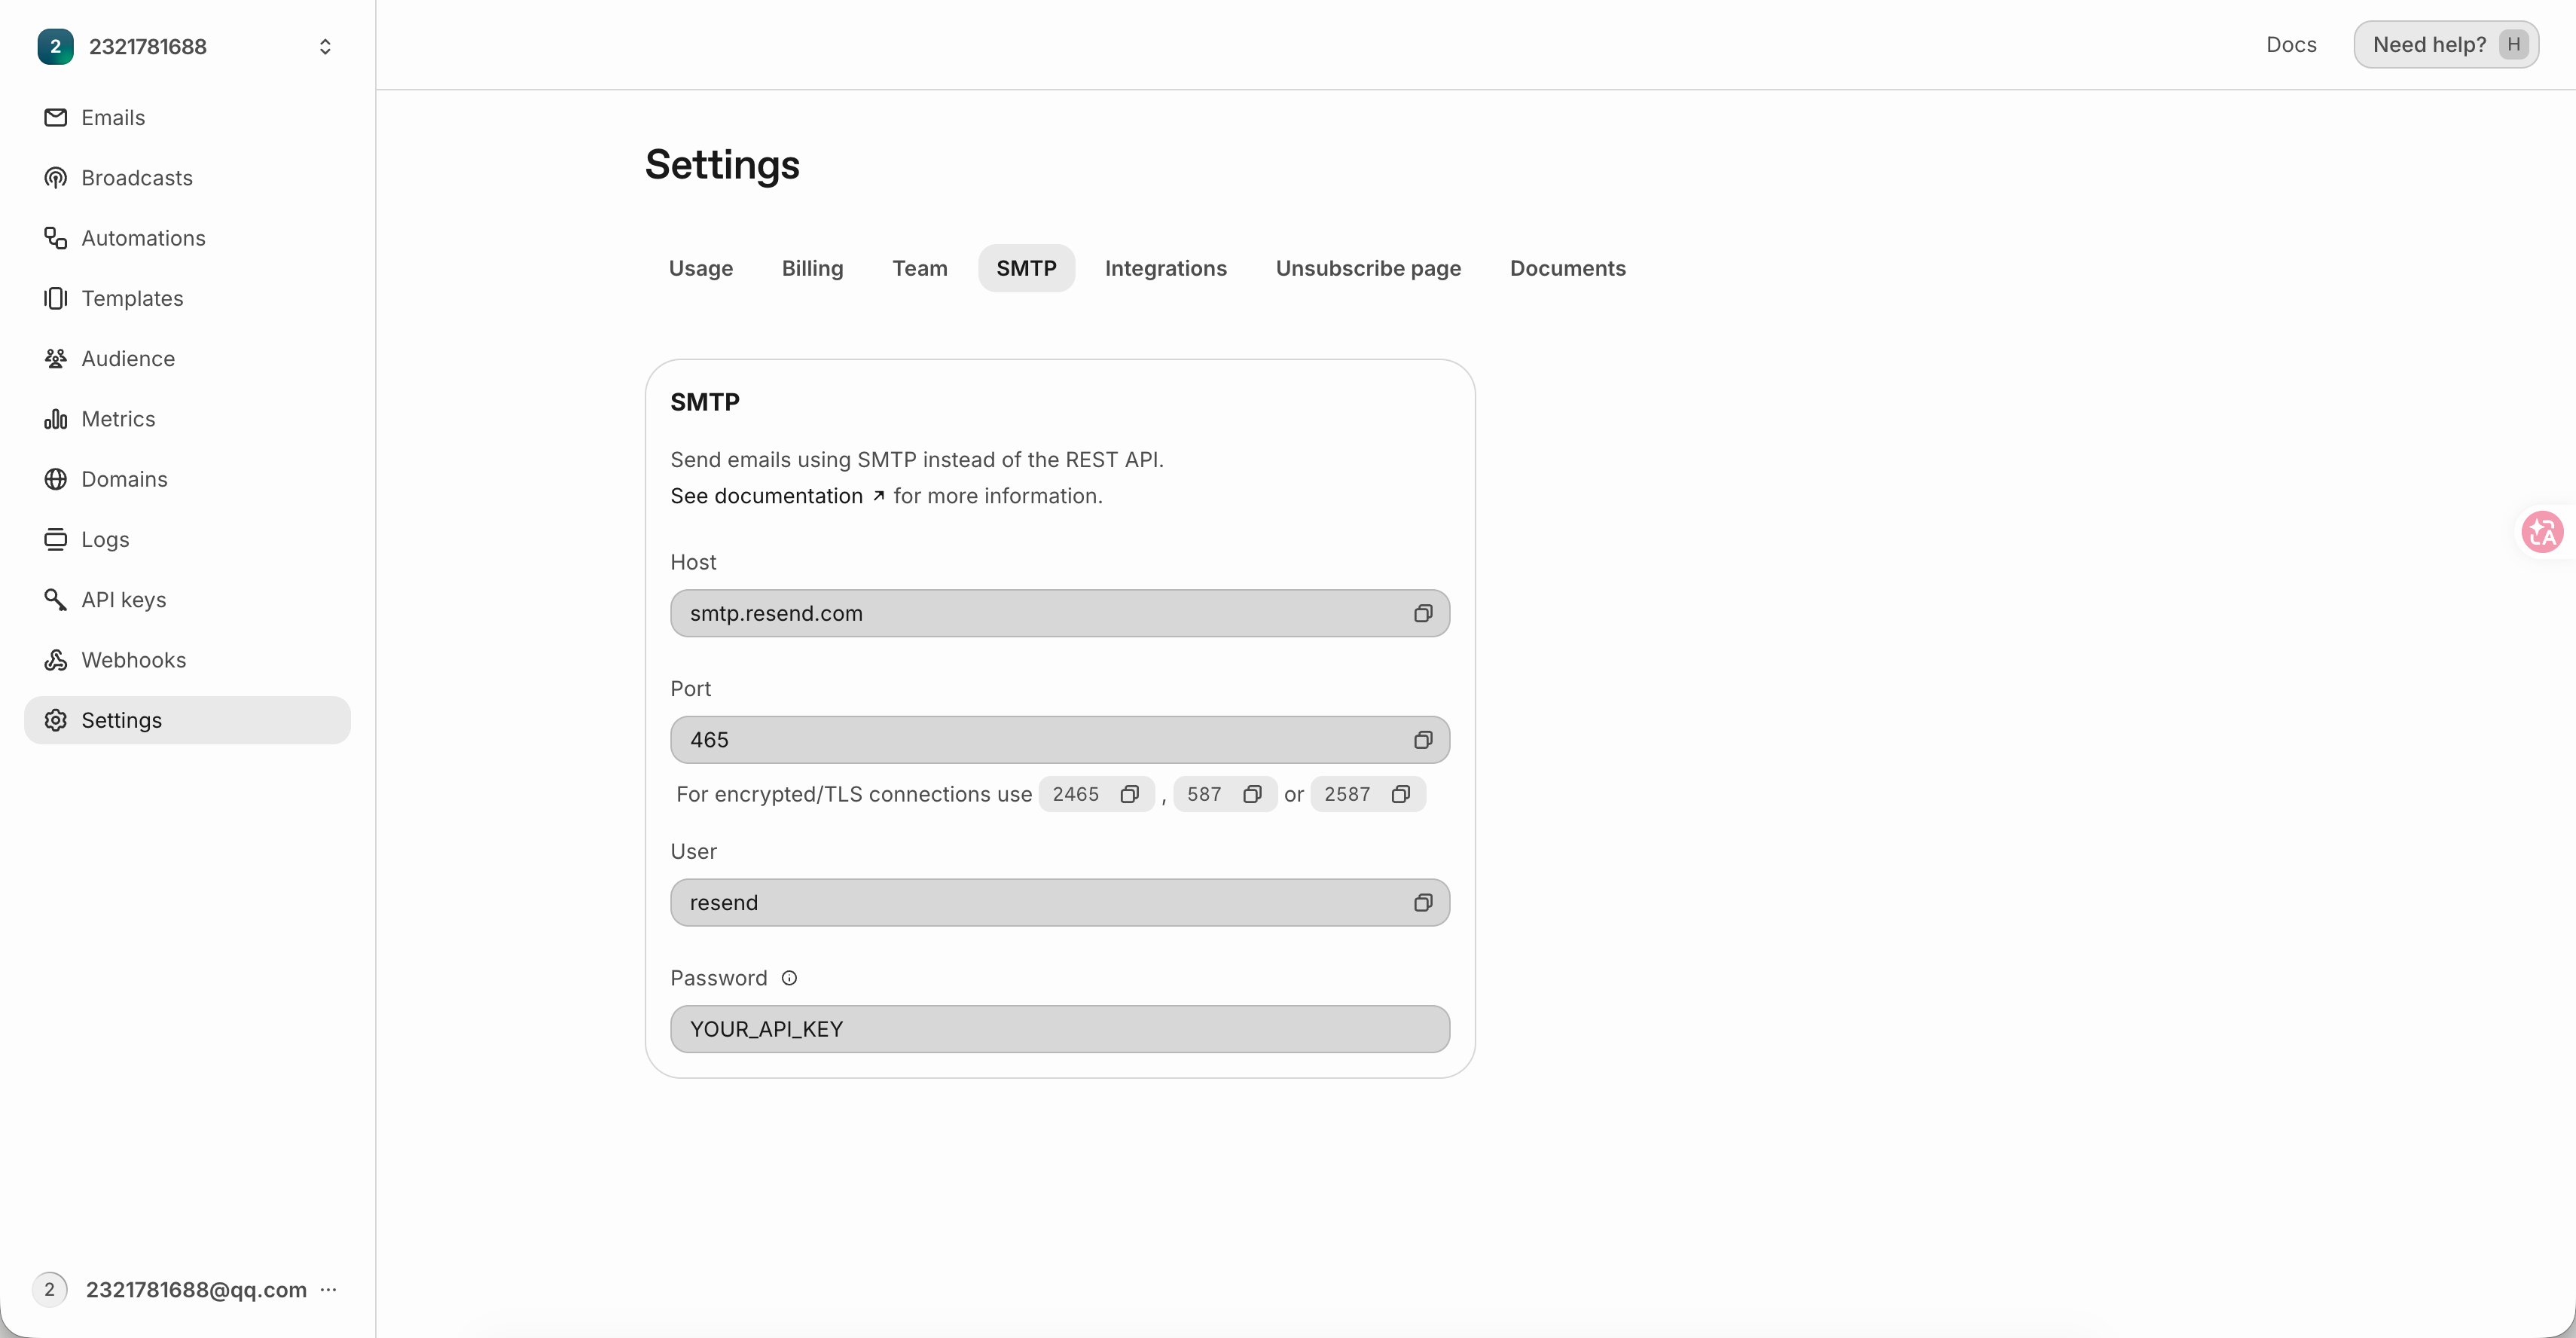Open Automations page
Screen dimensions: 2576x1338
click(187, 238)
